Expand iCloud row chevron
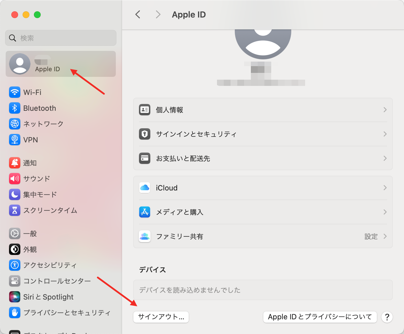The height and width of the screenshot is (334, 404). [385, 188]
